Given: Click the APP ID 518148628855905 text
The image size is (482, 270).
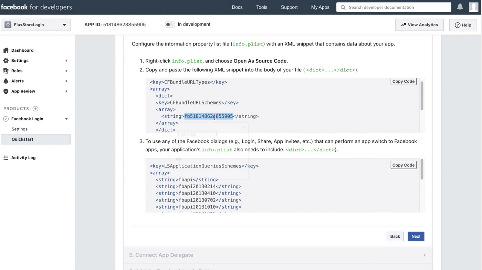Looking at the screenshot, I should click(x=115, y=24).
